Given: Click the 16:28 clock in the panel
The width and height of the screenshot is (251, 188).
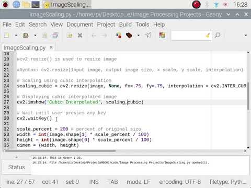Looking at the screenshot, I should 241,5.
